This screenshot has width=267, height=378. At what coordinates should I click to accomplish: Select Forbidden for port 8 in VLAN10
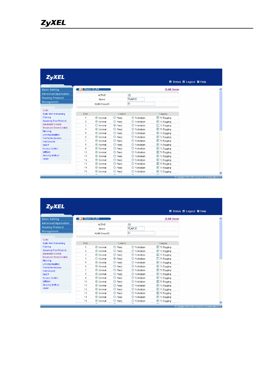[133, 145]
